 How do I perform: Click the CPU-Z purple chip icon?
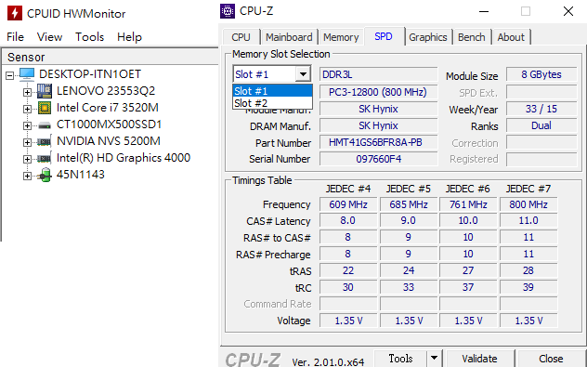(228, 11)
